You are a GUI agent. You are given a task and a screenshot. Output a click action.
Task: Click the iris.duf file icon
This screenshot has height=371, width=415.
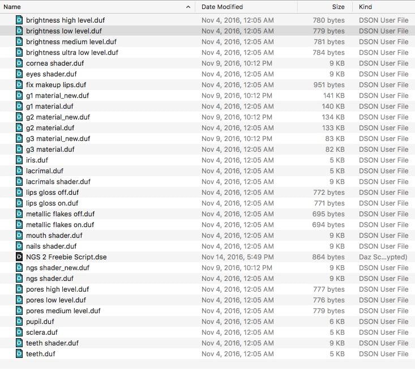(19, 160)
